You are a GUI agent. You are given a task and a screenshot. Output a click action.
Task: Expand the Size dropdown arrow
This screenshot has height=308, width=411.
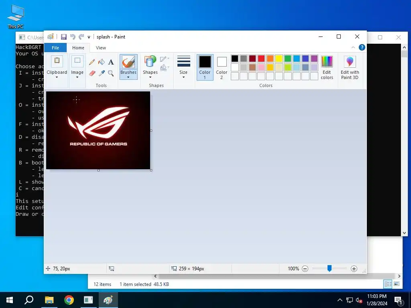pos(183,77)
